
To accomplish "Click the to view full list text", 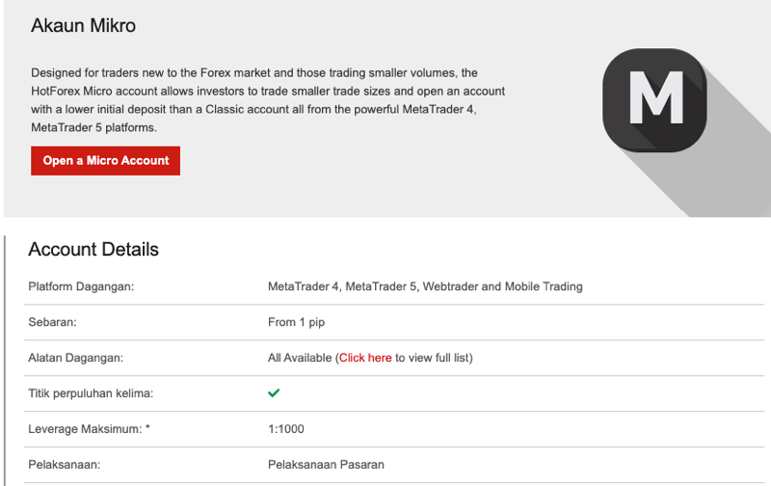I will point(434,358).
